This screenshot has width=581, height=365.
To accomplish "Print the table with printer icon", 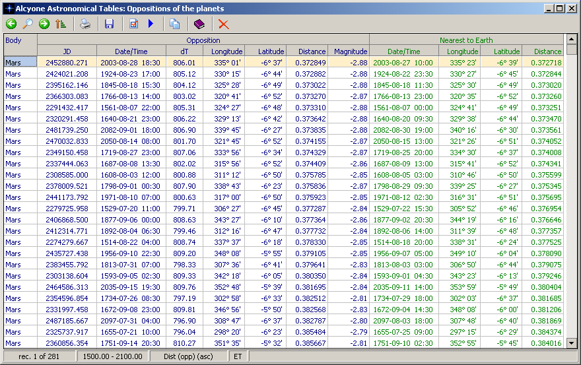I will [x=85, y=24].
